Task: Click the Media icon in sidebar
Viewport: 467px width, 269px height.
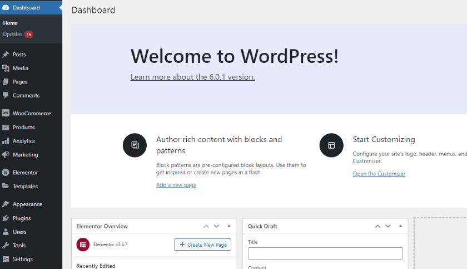Action: pos(6,68)
